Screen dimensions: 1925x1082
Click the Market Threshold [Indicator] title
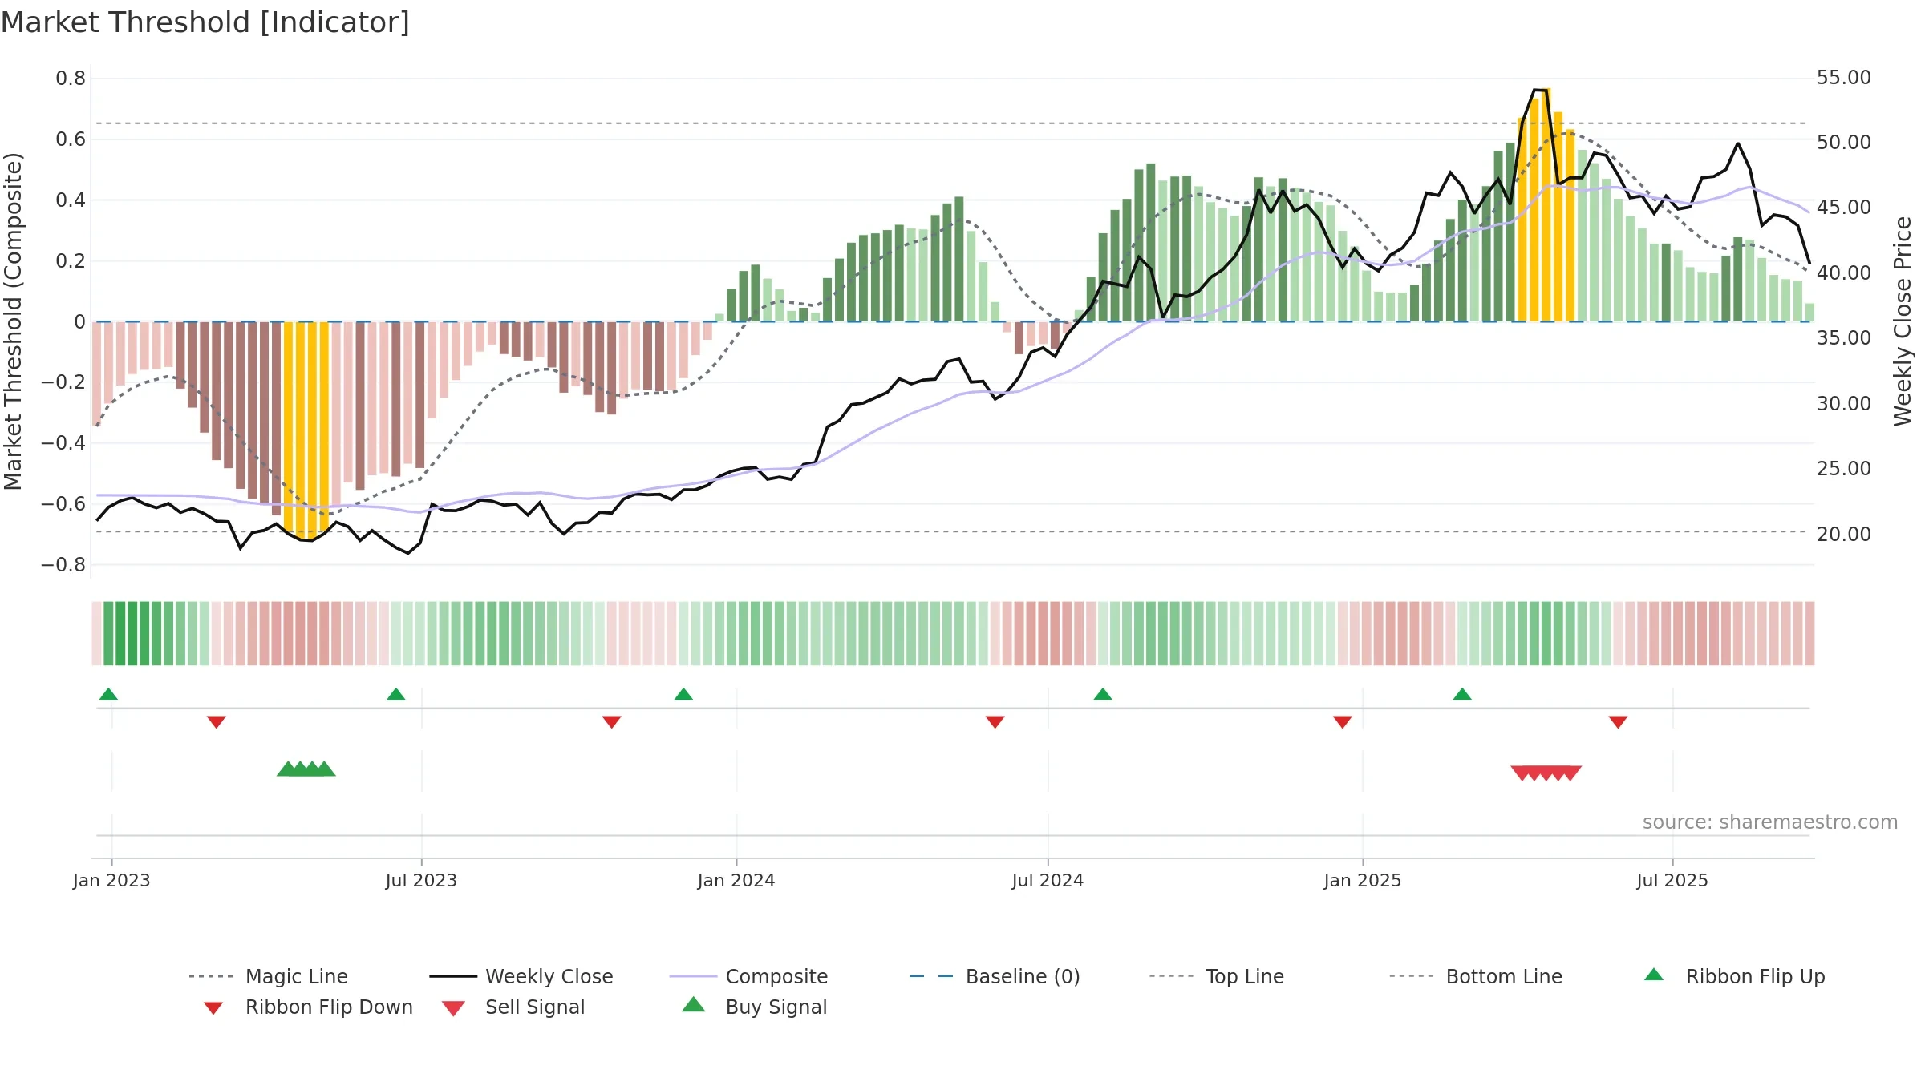205,22
